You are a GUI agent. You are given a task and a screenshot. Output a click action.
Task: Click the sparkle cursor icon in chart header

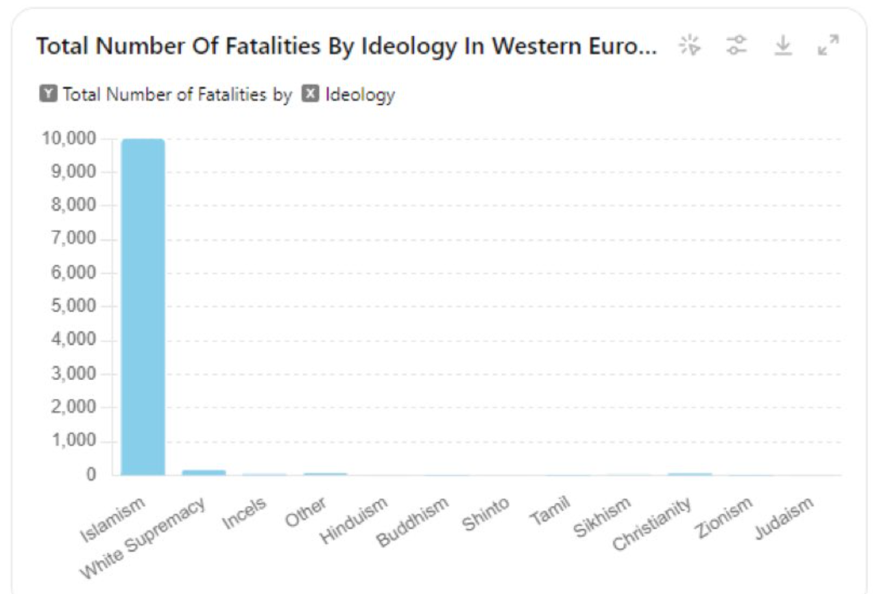690,46
